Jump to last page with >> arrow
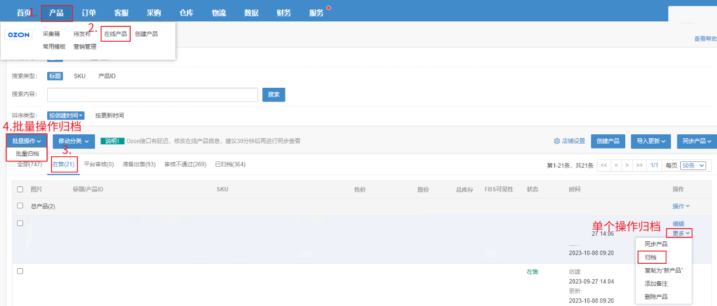 pyautogui.click(x=639, y=165)
